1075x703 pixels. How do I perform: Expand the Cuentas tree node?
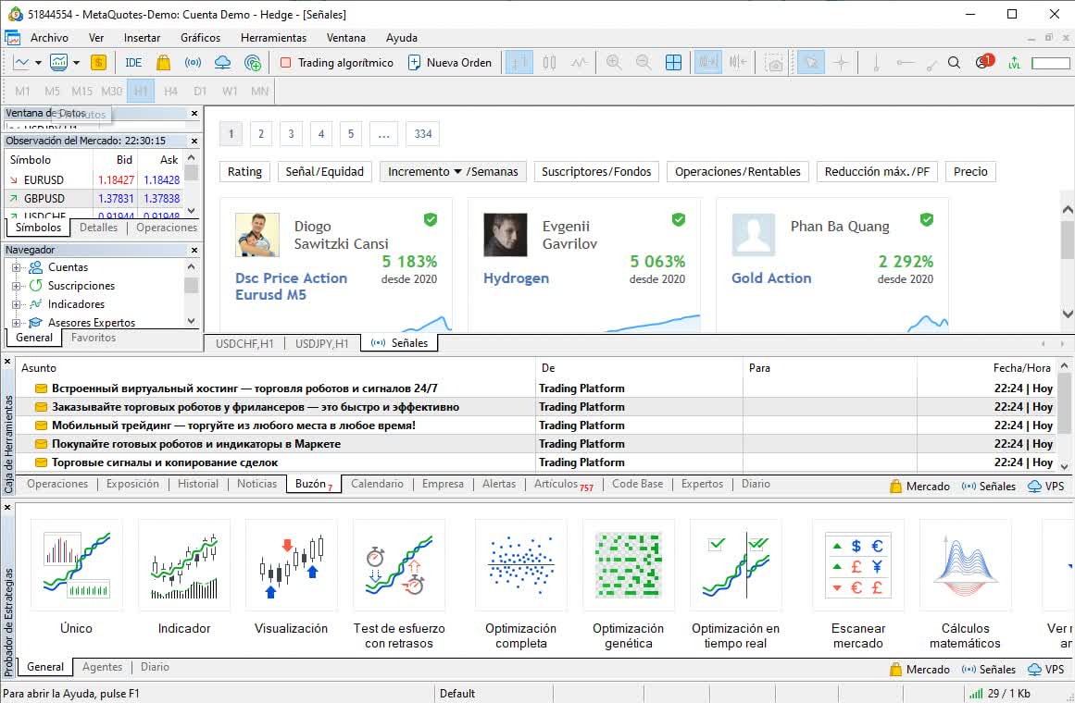[x=16, y=267]
